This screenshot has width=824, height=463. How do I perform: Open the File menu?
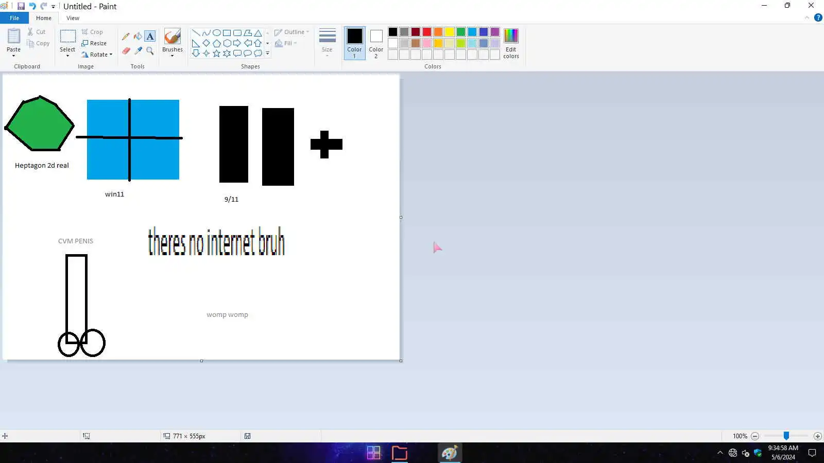(x=14, y=18)
